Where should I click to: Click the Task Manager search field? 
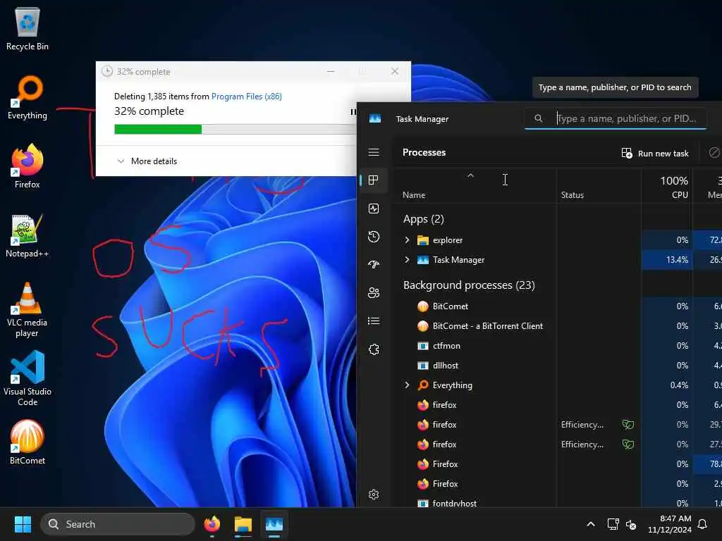tap(615, 118)
